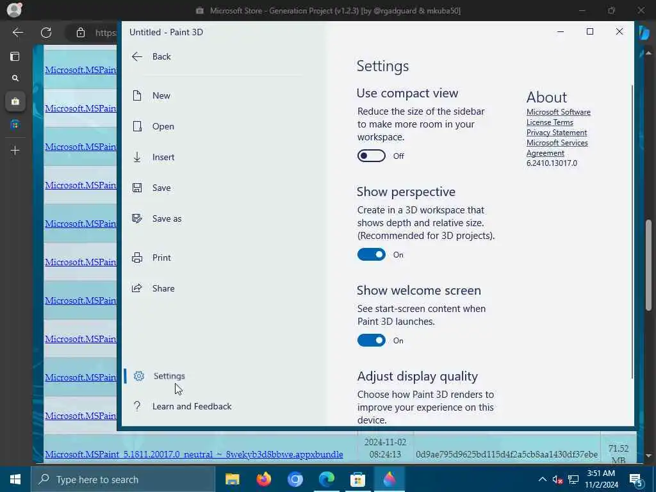Click the browser page scrollbar thumb
Image resolution: width=656 pixels, height=492 pixels.
[x=648, y=265]
